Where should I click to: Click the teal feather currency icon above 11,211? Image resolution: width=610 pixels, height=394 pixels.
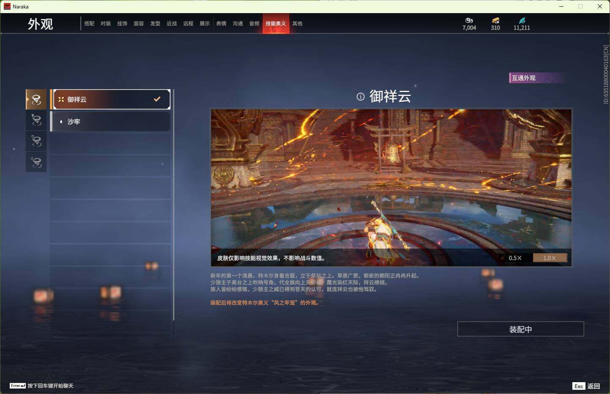522,20
